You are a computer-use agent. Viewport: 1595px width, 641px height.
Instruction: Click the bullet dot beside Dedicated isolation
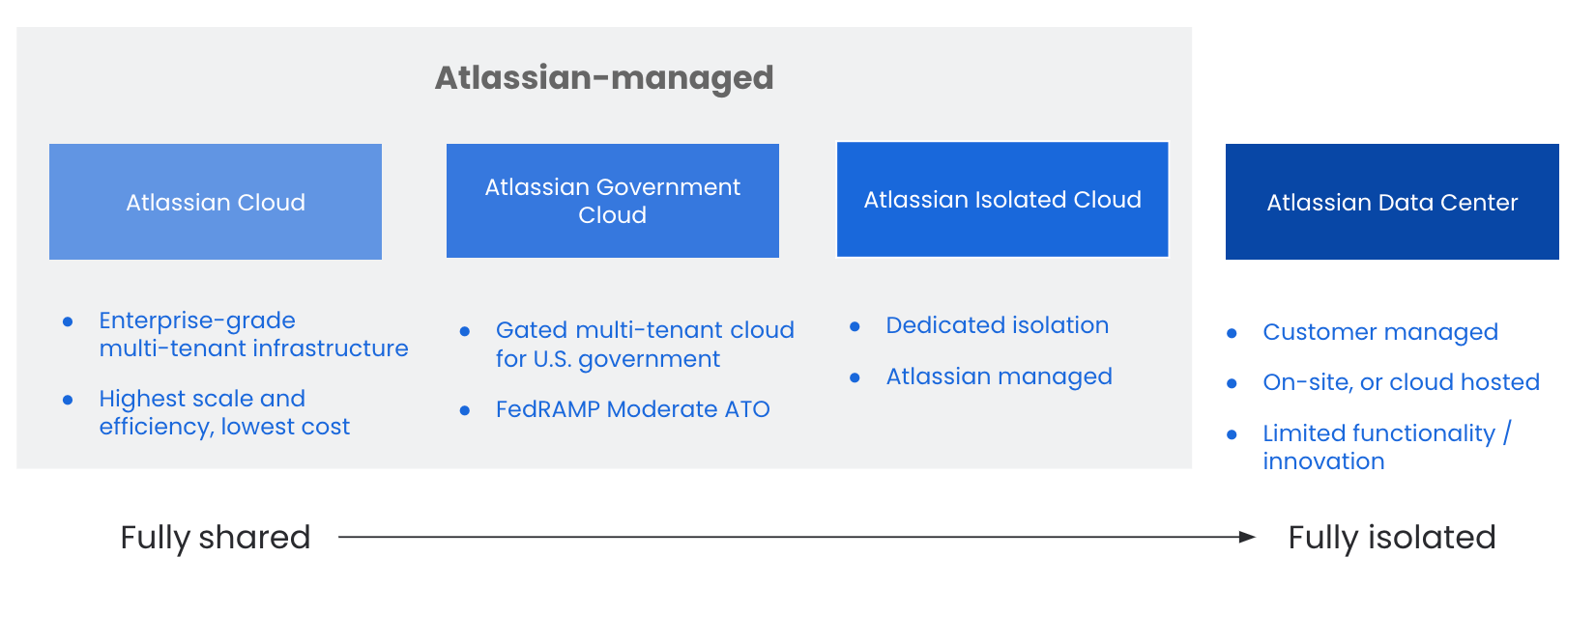coord(855,326)
